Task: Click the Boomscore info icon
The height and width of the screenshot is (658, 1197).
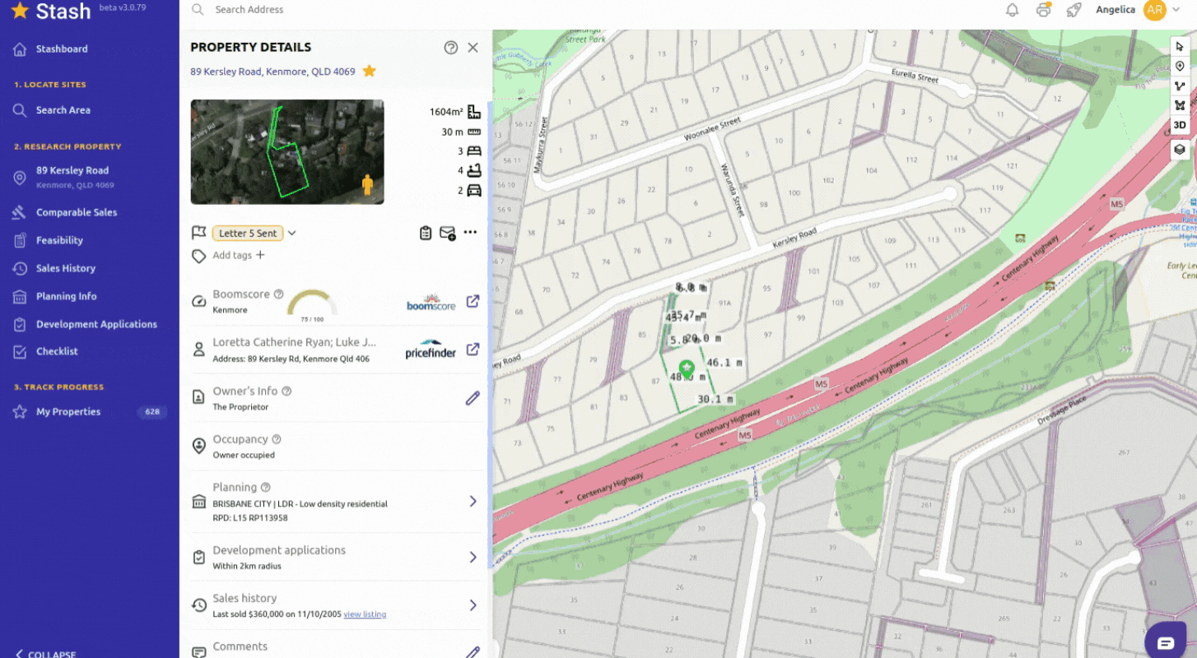Action: [278, 294]
